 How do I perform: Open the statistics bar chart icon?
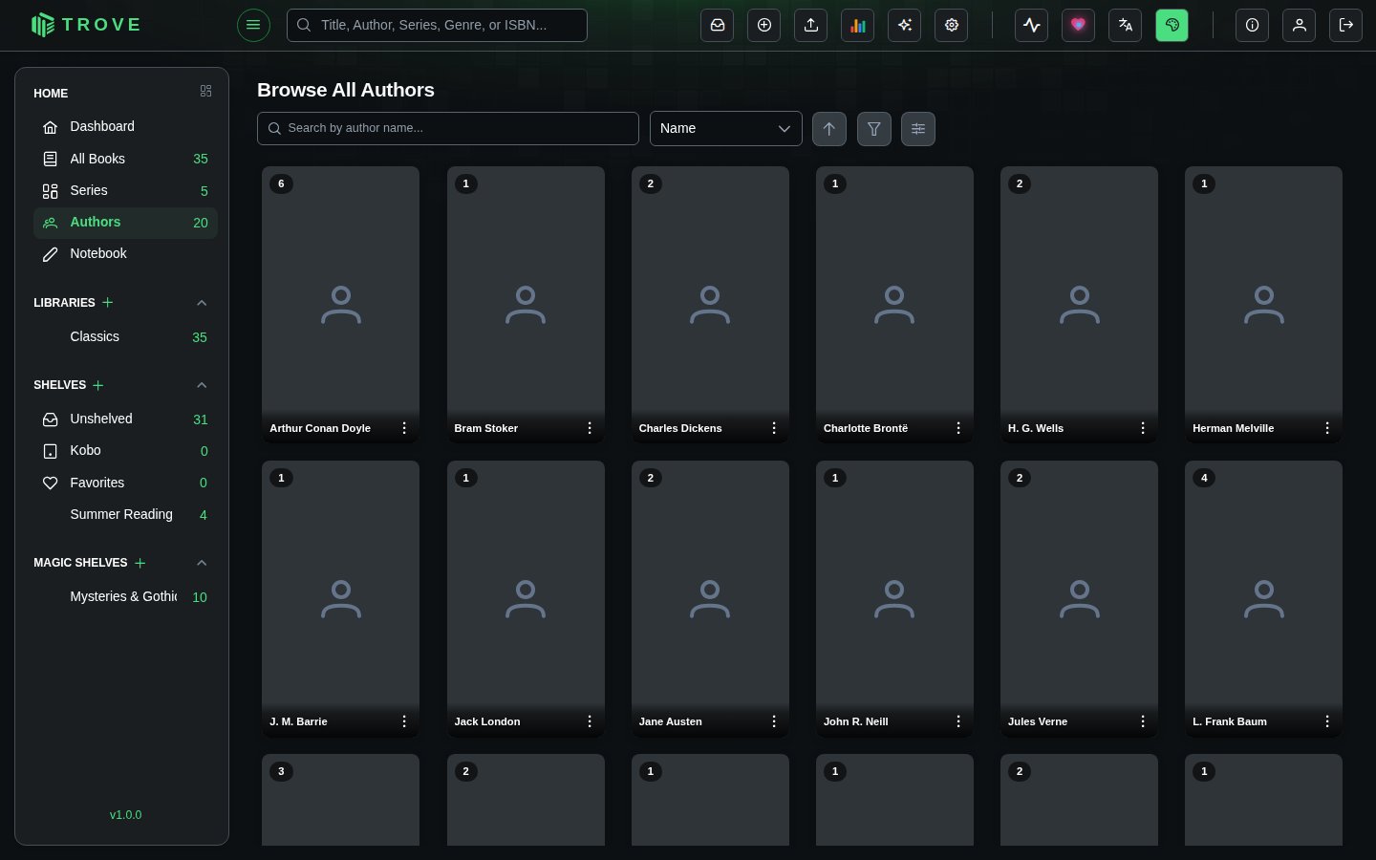click(x=858, y=25)
